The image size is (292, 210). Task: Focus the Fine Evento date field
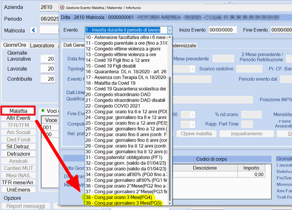point(281,30)
